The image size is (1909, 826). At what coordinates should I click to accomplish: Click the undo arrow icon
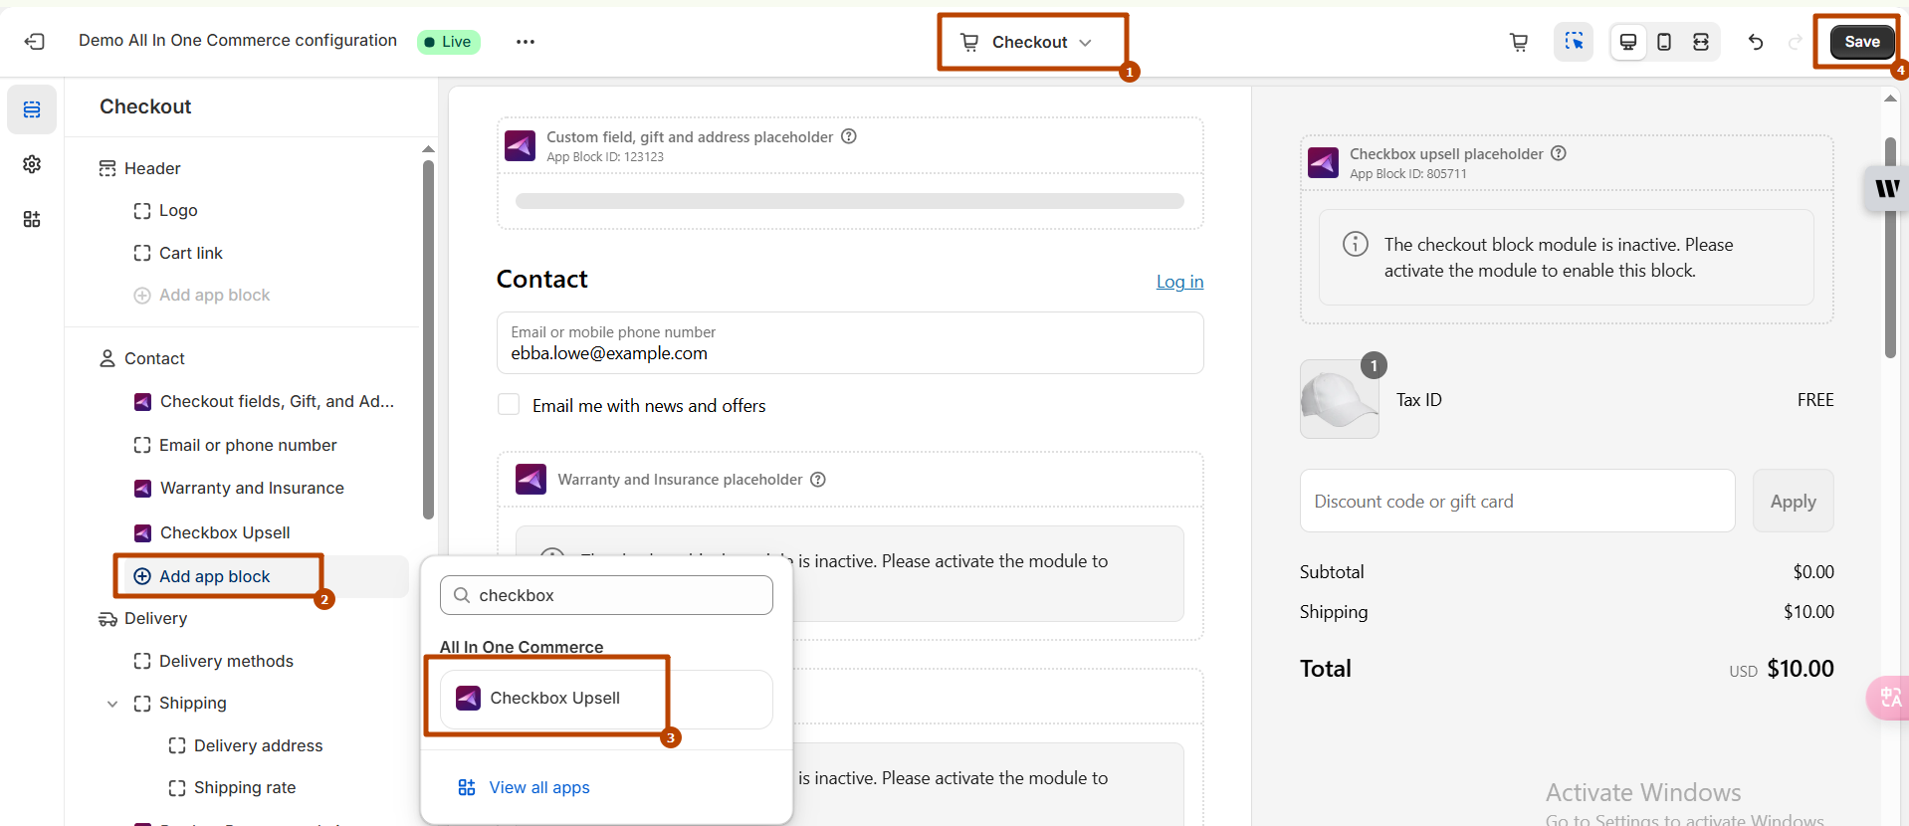(1756, 42)
